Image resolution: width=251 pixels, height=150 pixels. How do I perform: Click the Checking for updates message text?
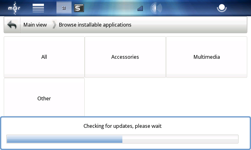point(122,126)
